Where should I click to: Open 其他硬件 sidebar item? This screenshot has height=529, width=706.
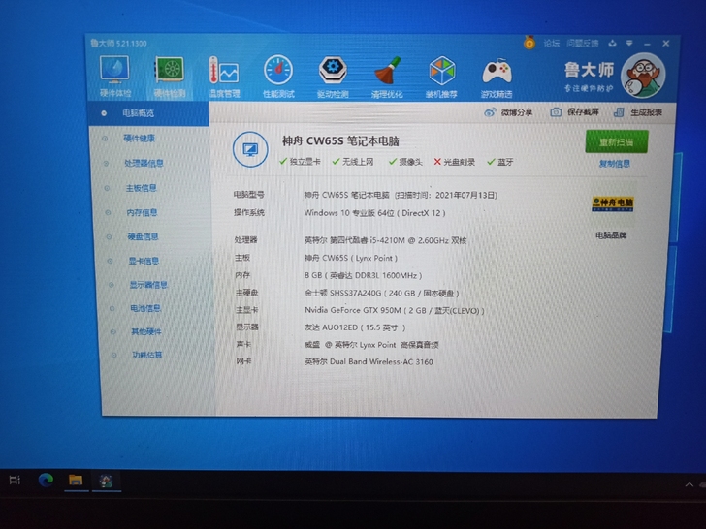[145, 331]
